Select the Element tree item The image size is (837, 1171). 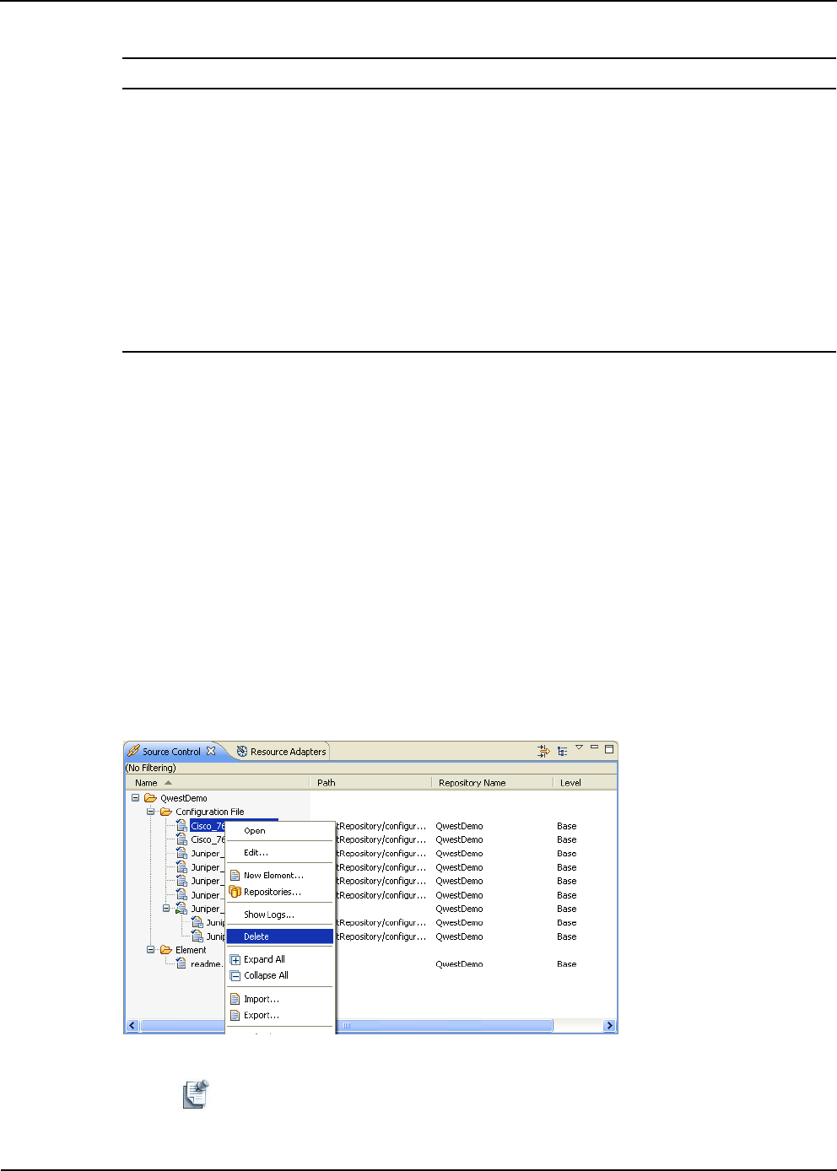[191, 950]
